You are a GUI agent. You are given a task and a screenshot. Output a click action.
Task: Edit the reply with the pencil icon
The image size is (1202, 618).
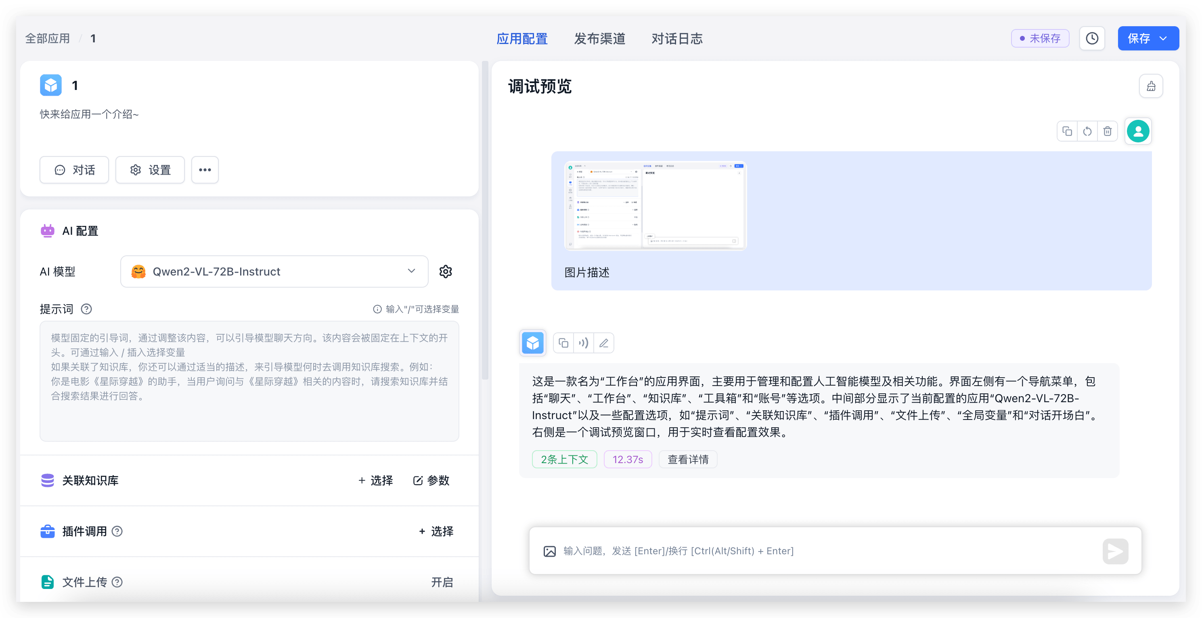coord(603,343)
